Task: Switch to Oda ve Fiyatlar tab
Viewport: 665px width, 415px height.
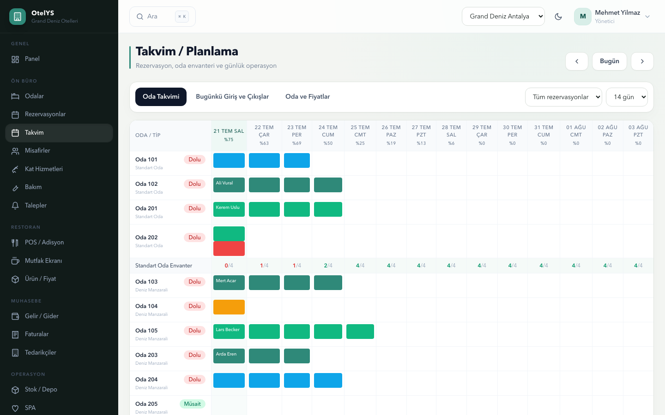Action: tap(308, 97)
